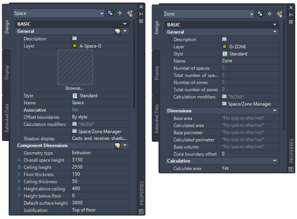Close the Space properties palette

click(141, 7)
